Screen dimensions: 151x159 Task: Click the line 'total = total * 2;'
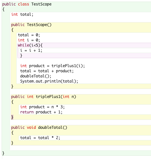[40, 138]
